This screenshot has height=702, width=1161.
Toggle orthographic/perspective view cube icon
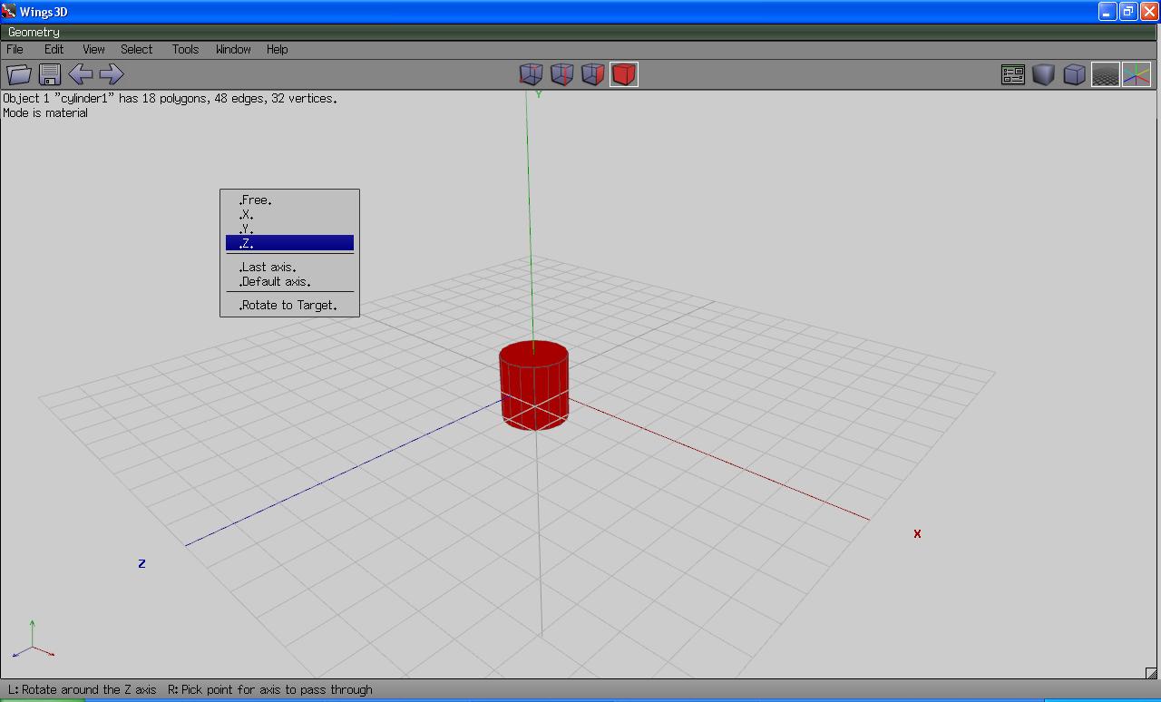[x=1074, y=74]
